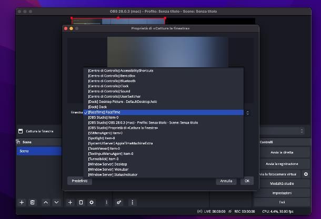Cancel with the Annulla button
This screenshot has height=219, width=321.
226,181
